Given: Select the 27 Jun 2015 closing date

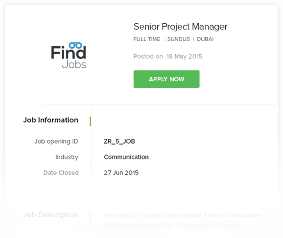Looking at the screenshot, I should coord(121,173).
